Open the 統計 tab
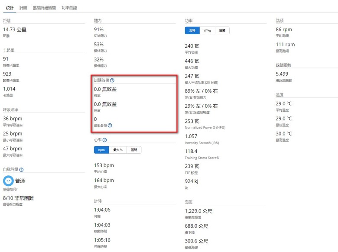This screenshot has width=338, height=252. point(10,8)
